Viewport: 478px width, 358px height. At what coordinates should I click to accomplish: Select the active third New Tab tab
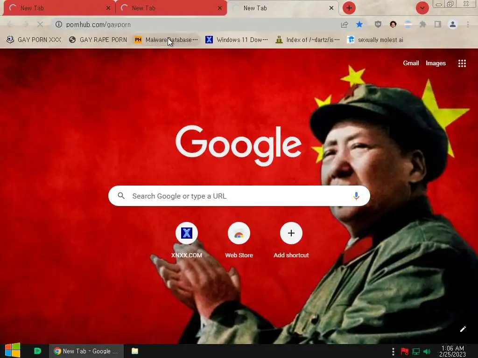[x=283, y=8]
